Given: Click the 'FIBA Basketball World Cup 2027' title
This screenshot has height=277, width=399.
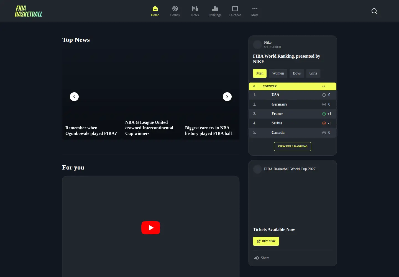Looking at the screenshot, I should pyautogui.click(x=290, y=169).
